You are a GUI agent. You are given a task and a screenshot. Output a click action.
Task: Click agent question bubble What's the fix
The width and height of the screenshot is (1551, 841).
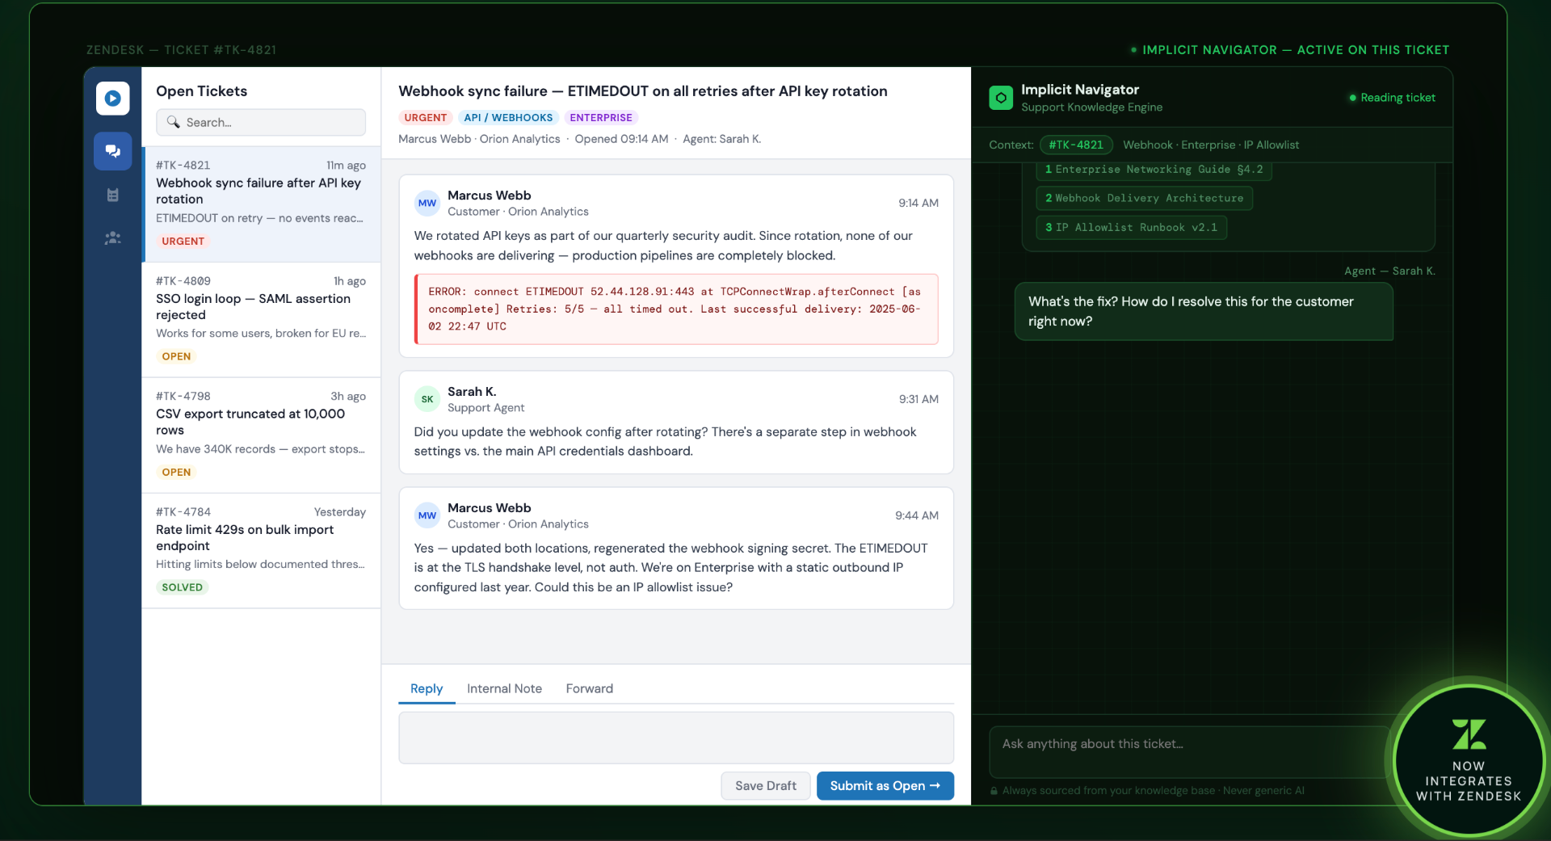[x=1204, y=311]
